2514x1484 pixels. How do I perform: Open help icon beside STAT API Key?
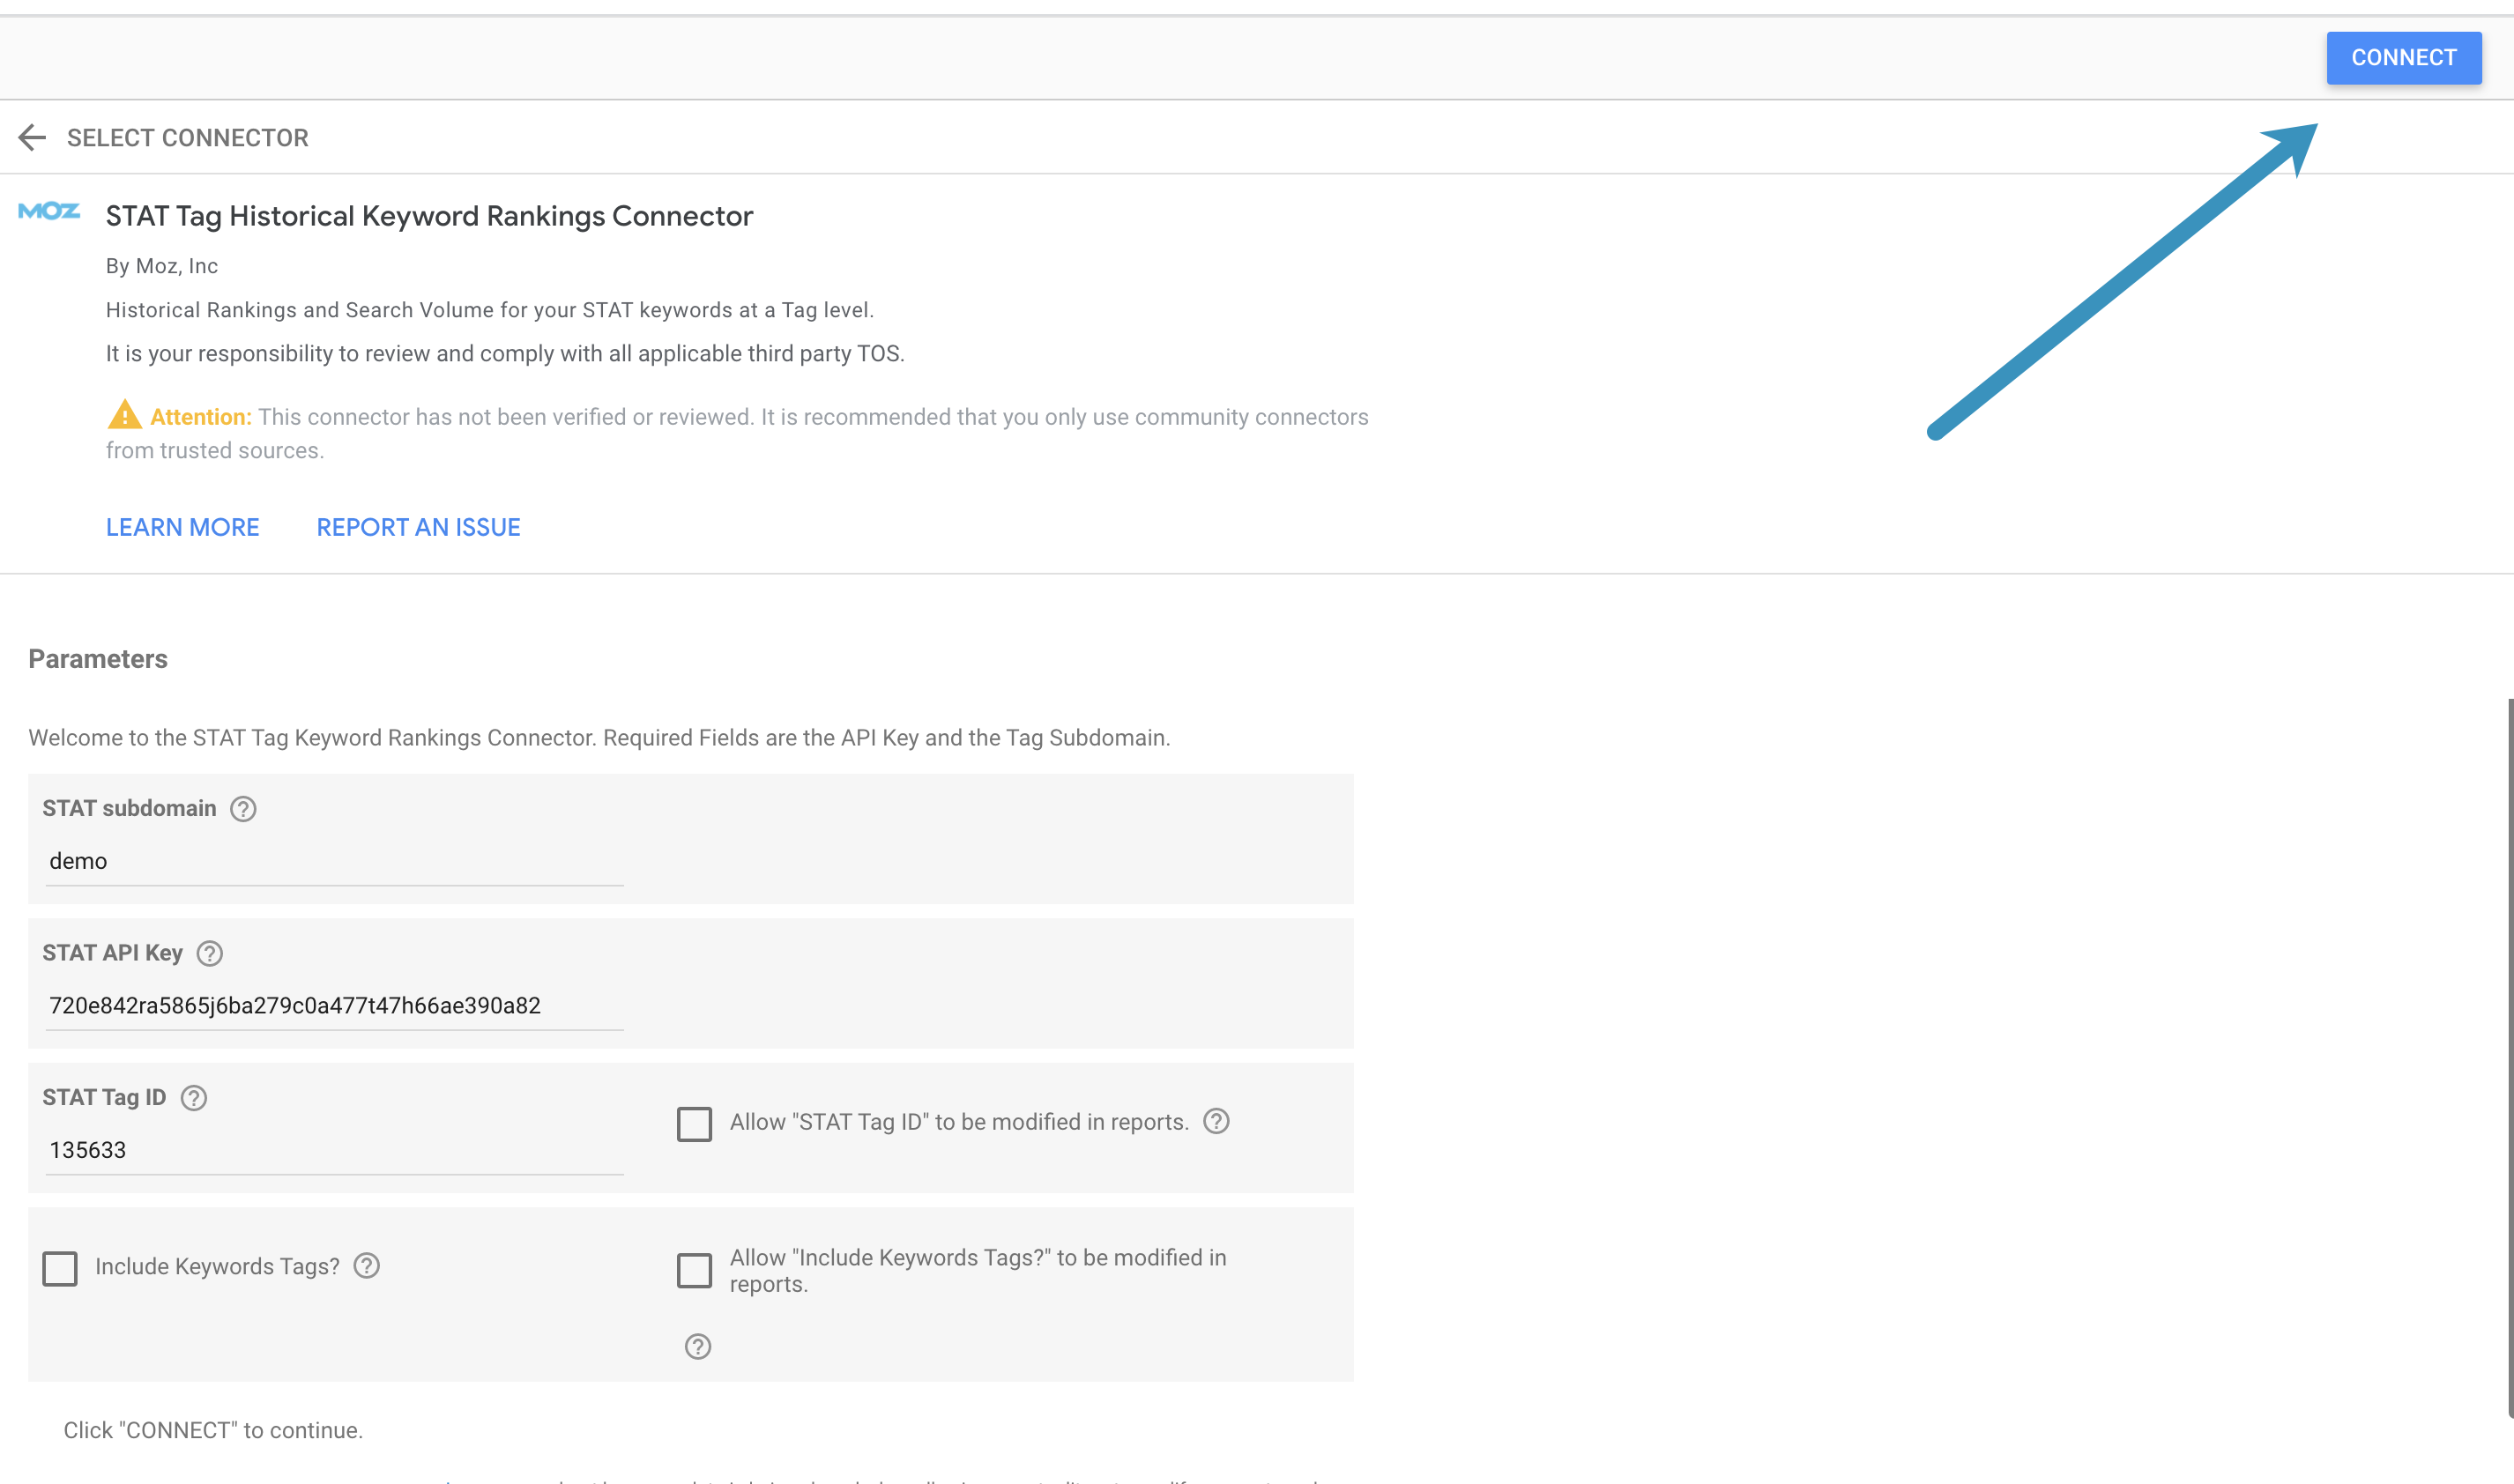coord(210,953)
